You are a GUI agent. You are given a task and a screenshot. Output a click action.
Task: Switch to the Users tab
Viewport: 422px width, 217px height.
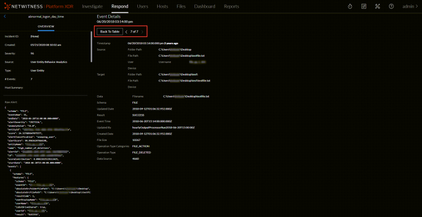(x=142, y=7)
